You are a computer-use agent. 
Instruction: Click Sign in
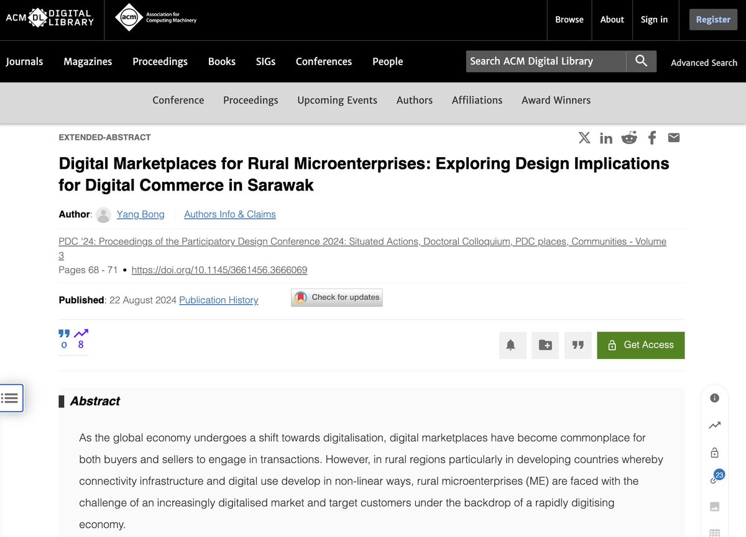pyautogui.click(x=654, y=19)
